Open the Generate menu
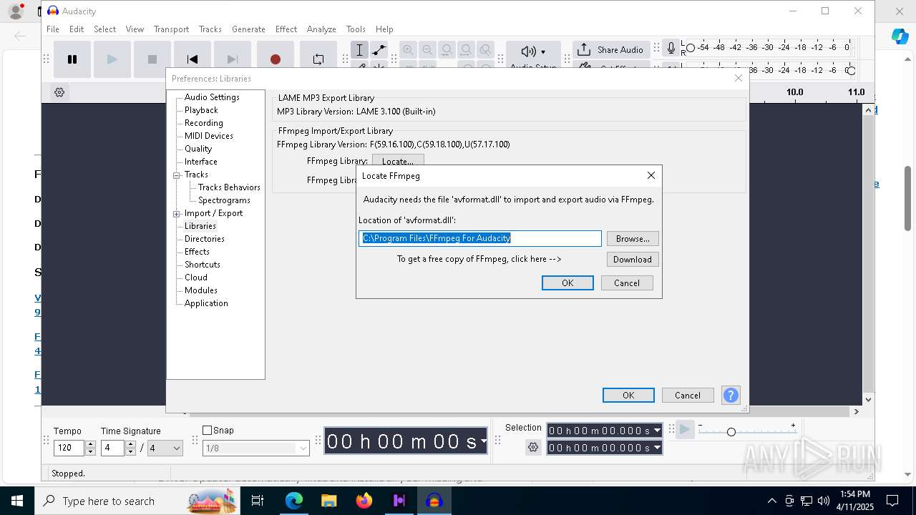The image size is (916, 515). coord(248,29)
